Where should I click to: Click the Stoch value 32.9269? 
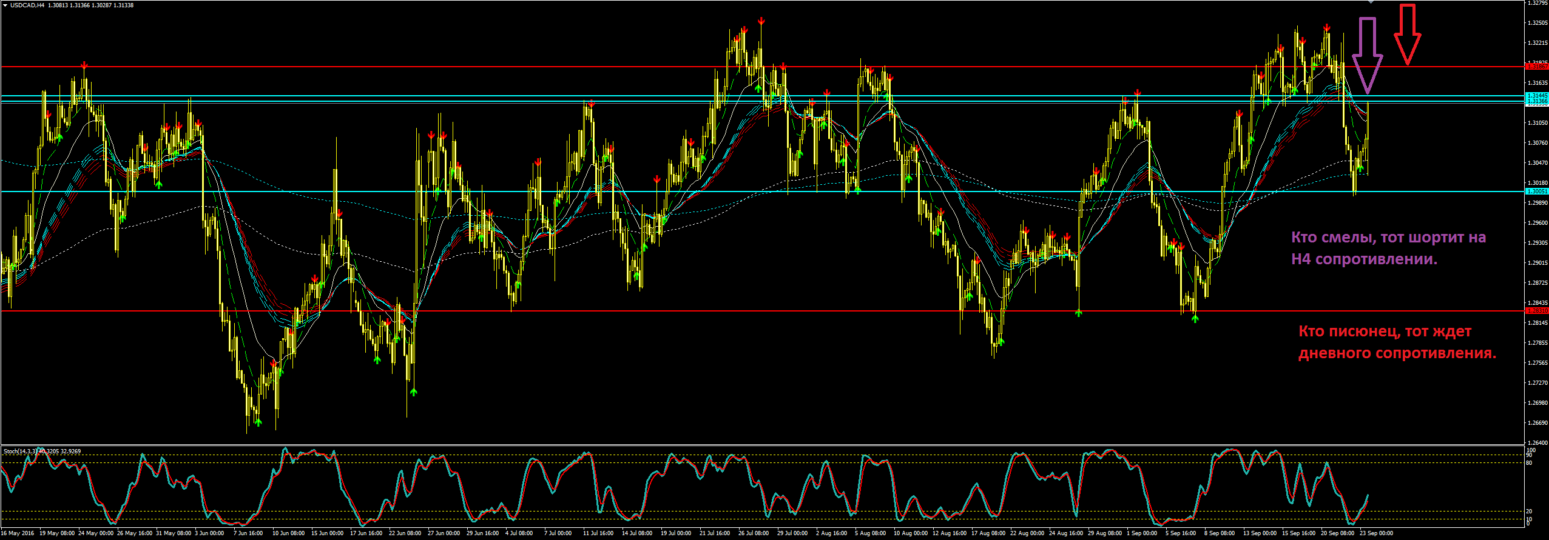point(70,452)
